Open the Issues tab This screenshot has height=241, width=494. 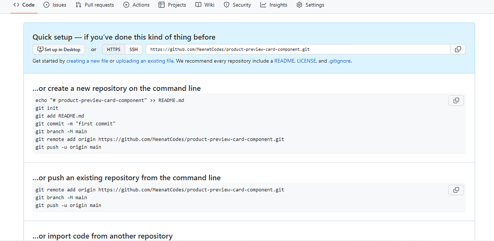pos(55,5)
